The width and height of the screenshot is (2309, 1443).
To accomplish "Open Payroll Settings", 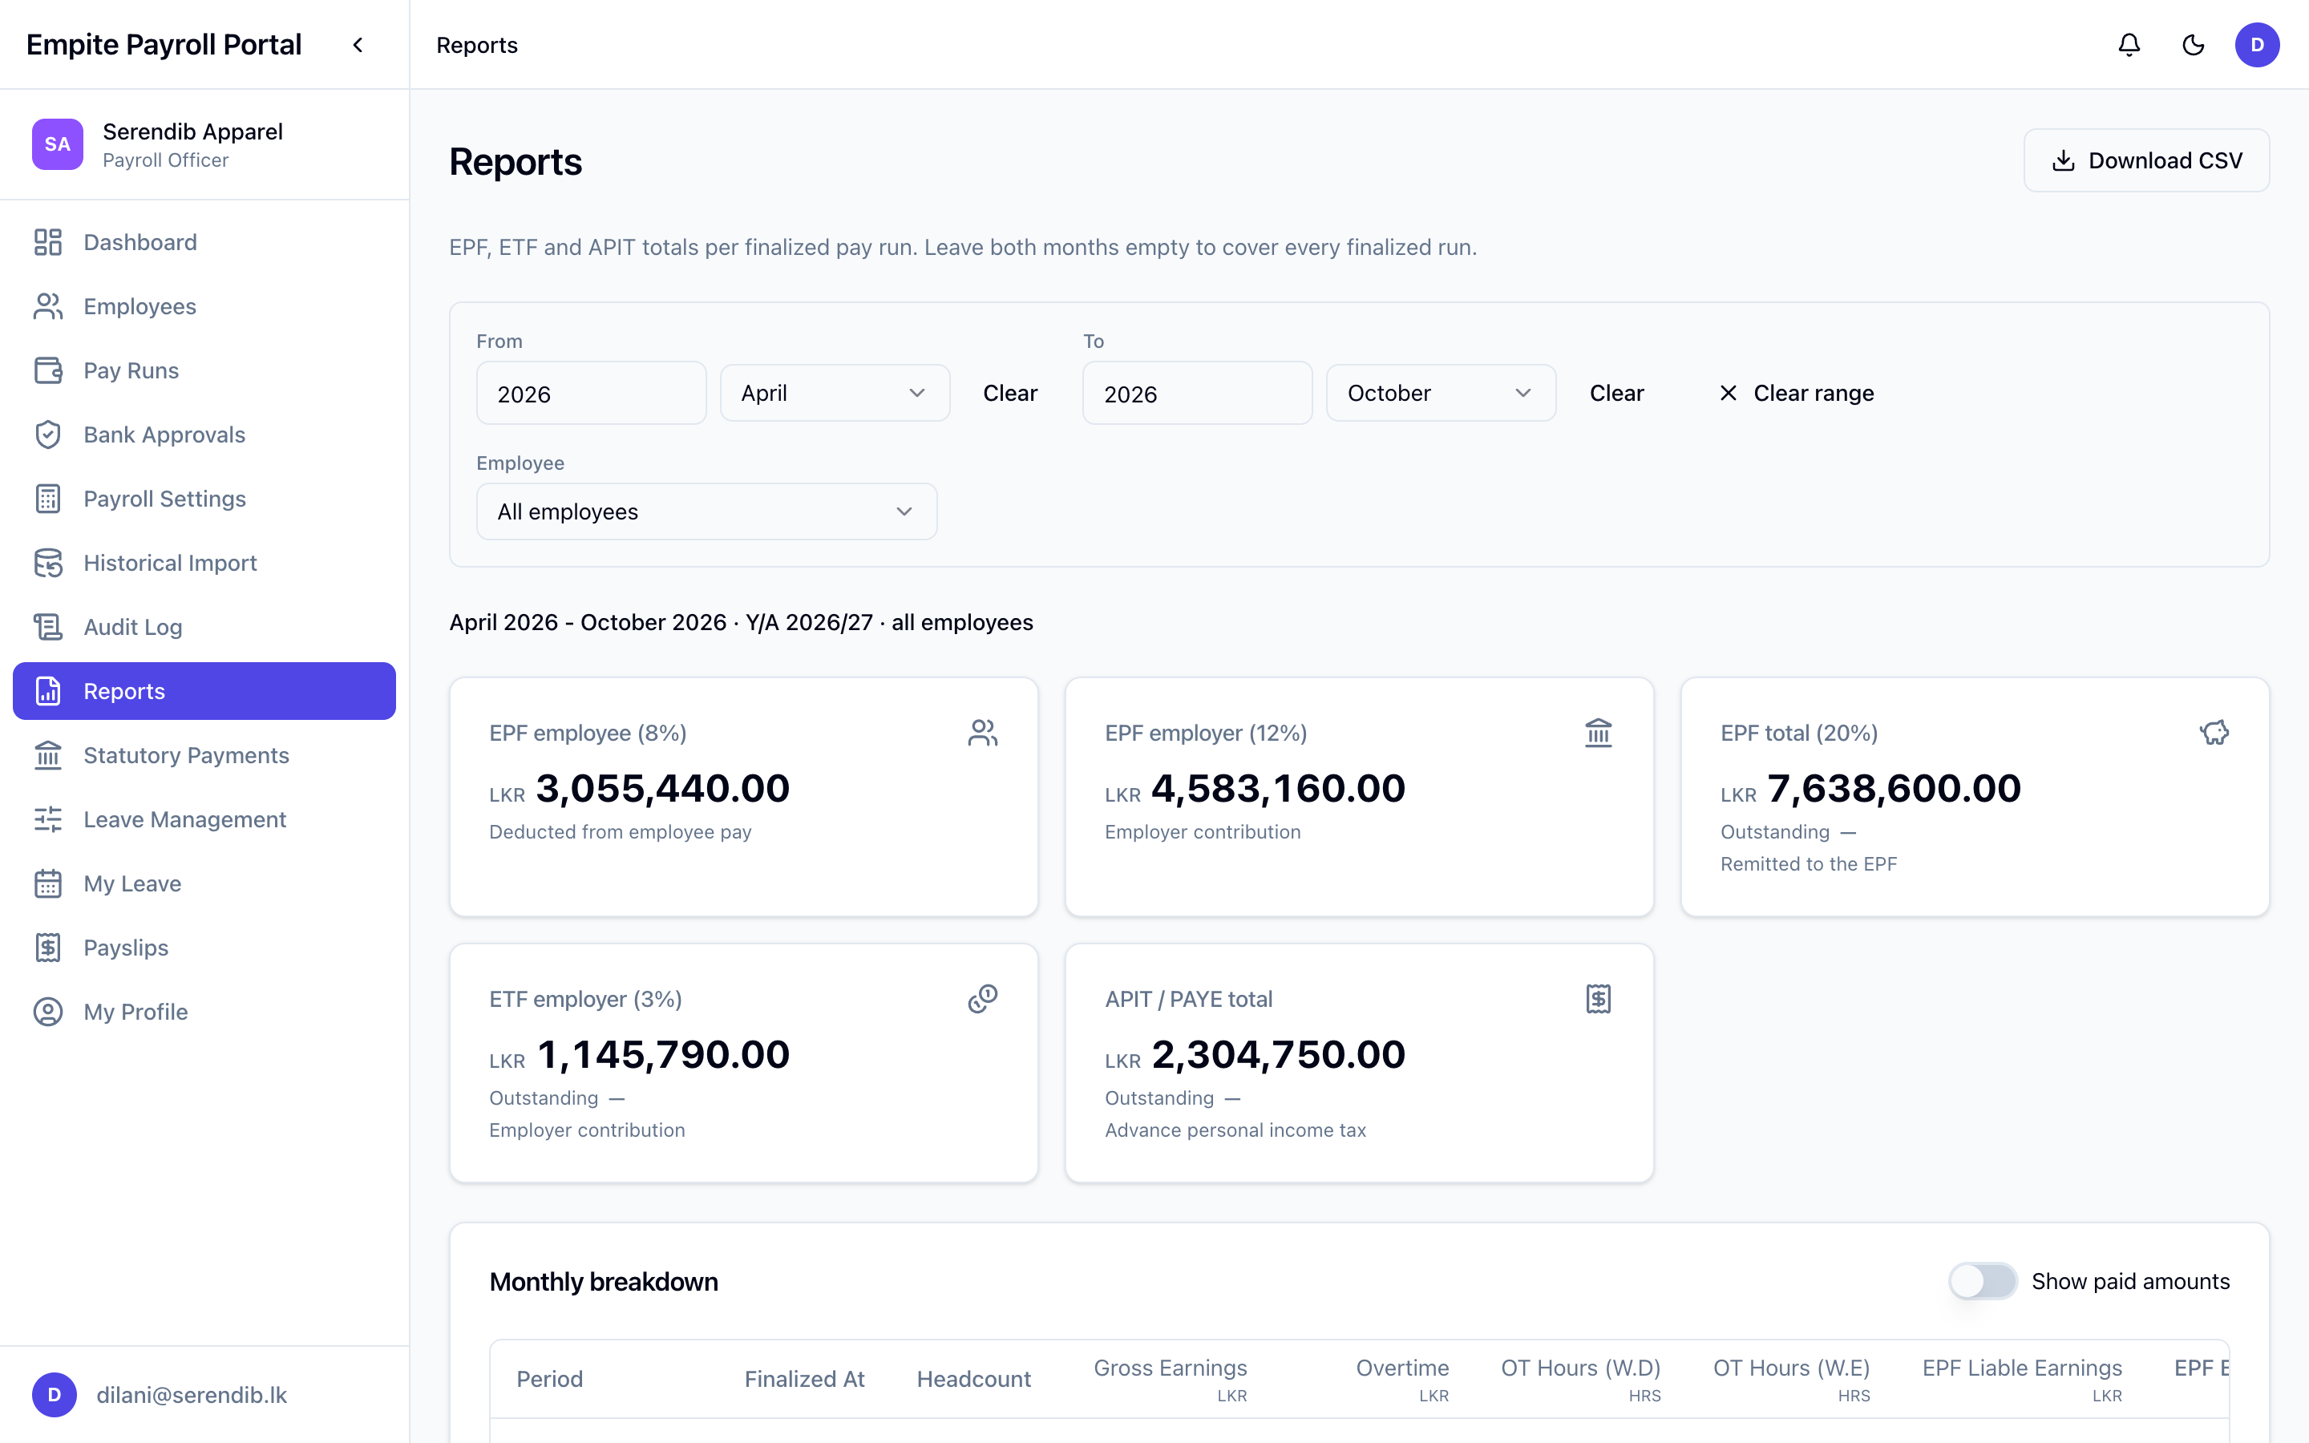I will tap(204, 498).
